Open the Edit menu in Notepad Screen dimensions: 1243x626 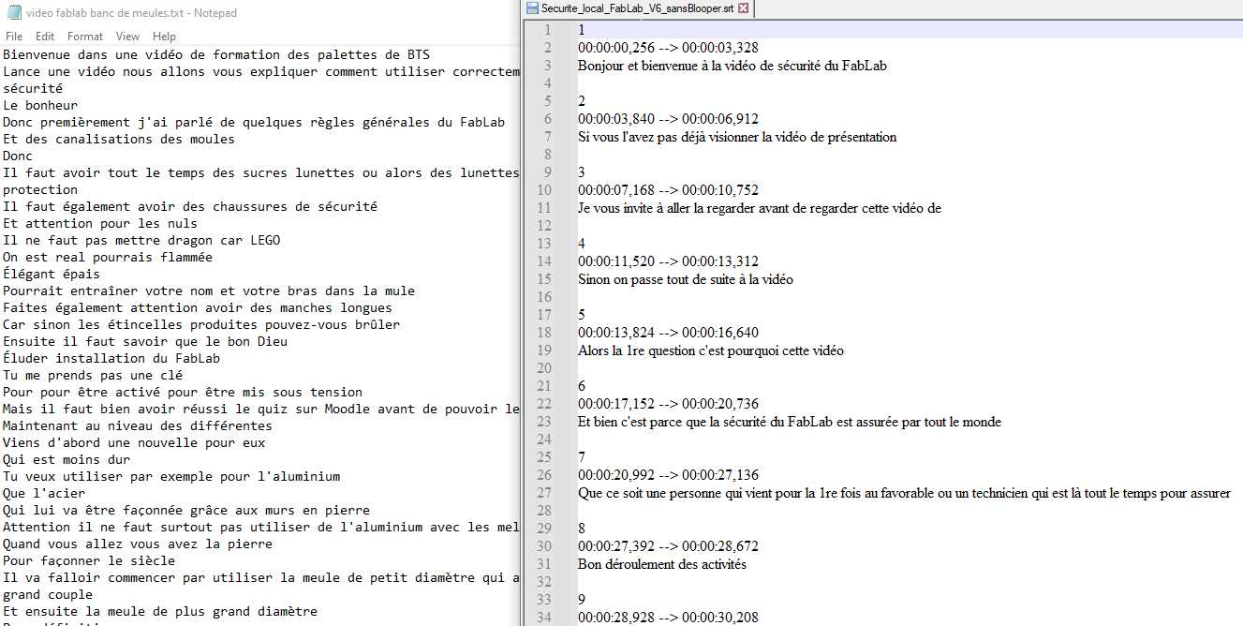pyautogui.click(x=45, y=37)
